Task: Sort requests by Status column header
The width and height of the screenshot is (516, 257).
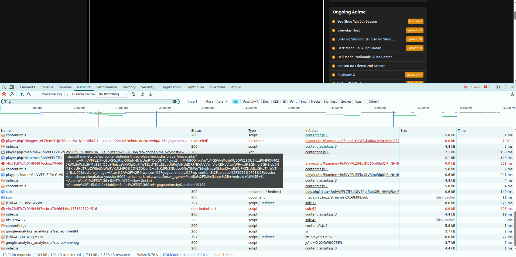Action: [x=218, y=131]
